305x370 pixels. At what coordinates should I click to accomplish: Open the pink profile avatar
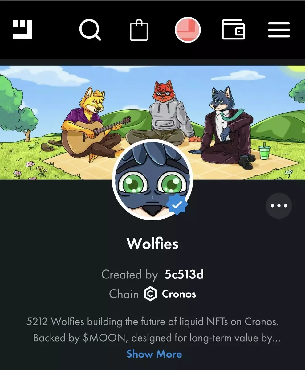[188, 30]
